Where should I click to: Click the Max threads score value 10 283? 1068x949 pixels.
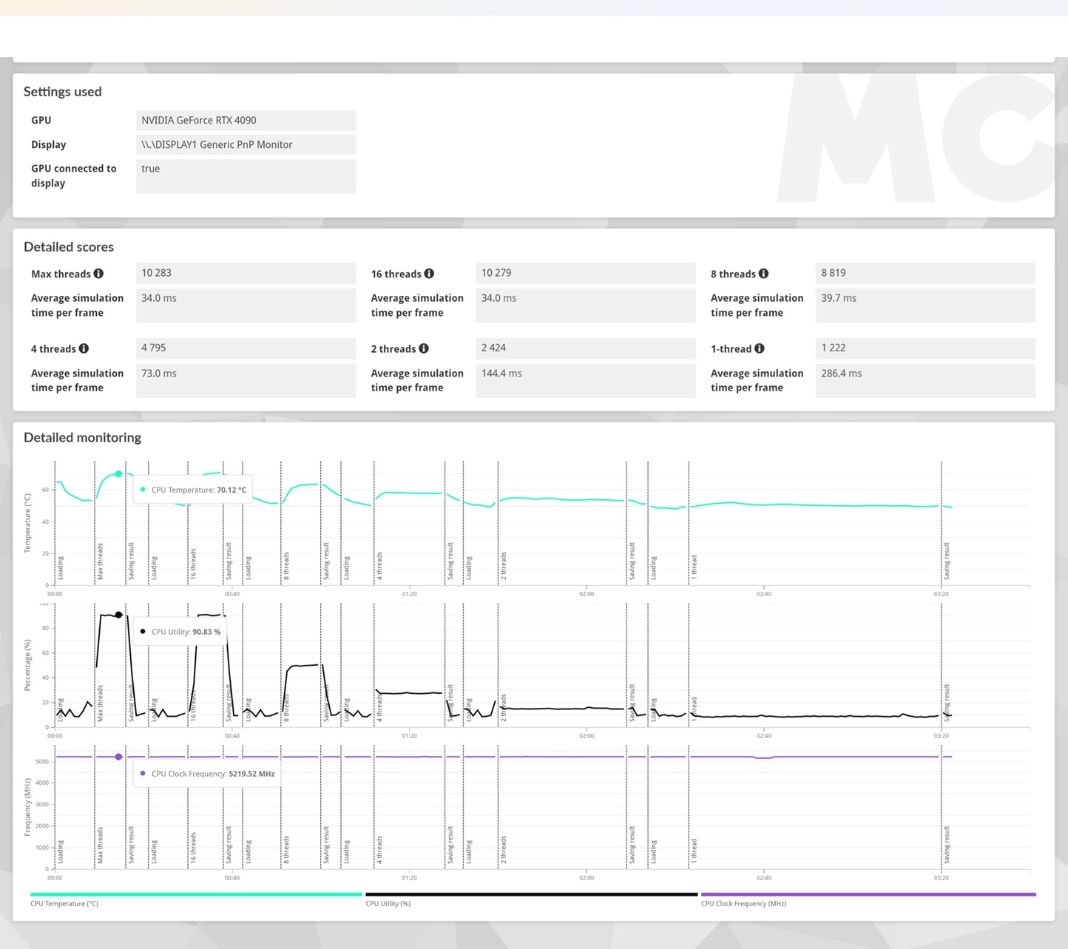click(x=246, y=273)
